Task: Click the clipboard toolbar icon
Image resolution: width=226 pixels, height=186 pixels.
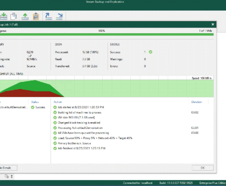Action: [x=36, y=17]
